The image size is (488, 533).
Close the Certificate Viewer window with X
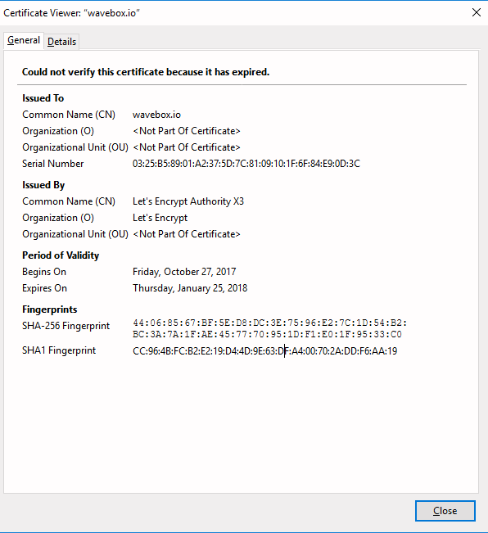click(x=477, y=12)
